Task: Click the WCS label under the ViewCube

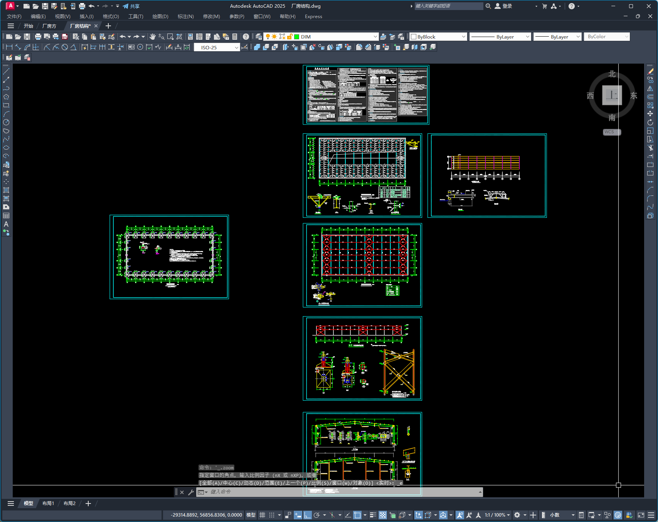Action: pyautogui.click(x=612, y=132)
